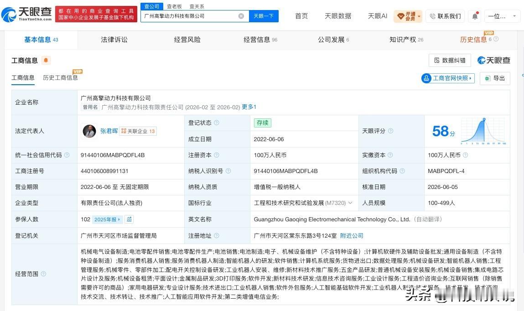524x311 pixels.
Task: Switch to 公司发展 tab
Action: click(333, 40)
